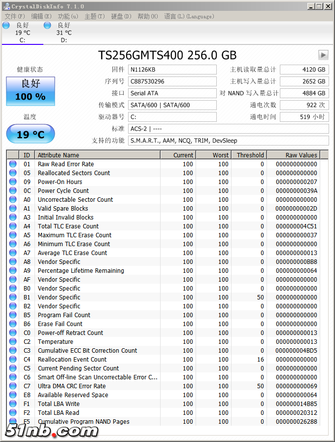335x442 pixels.
Task: Click the raw value 00000000039A
Action: (x=297, y=191)
